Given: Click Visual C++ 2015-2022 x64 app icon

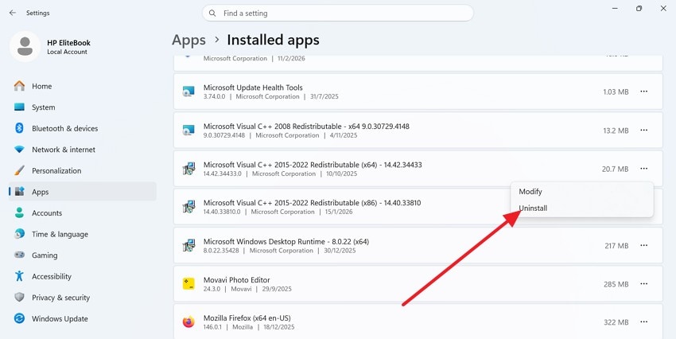Looking at the screenshot, I should point(188,169).
